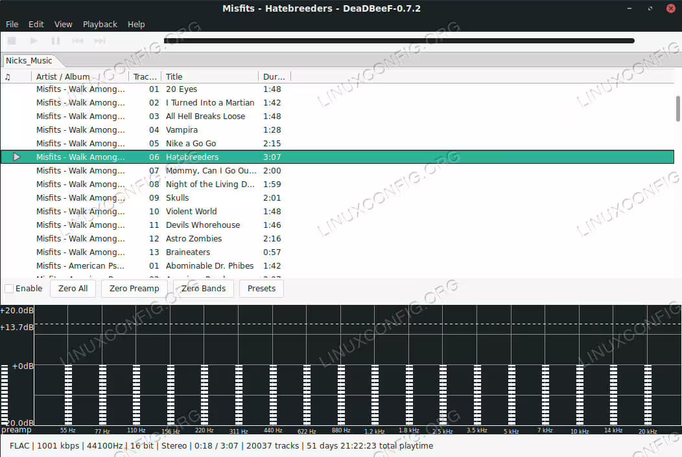Select the track Devils Whorehouse
682x457 pixels.
click(x=338, y=225)
